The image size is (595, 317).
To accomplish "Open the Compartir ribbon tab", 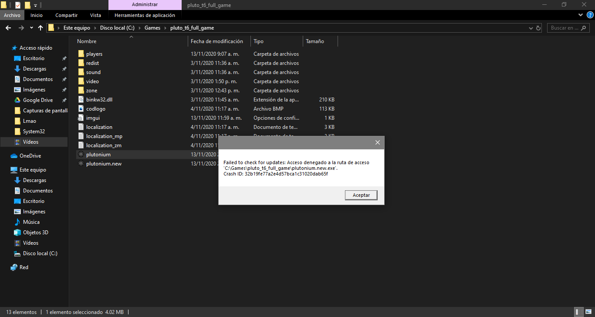I will coord(67,15).
